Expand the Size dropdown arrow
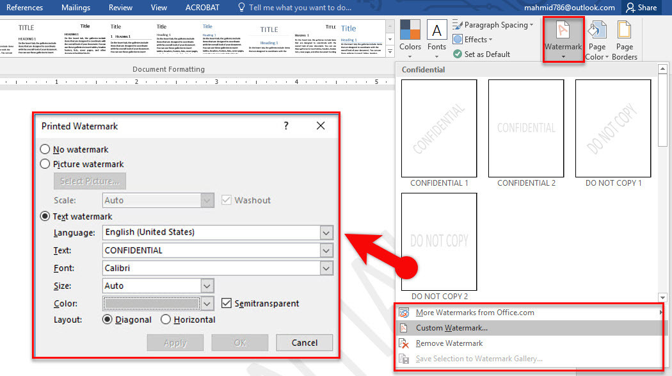 click(207, 286)
